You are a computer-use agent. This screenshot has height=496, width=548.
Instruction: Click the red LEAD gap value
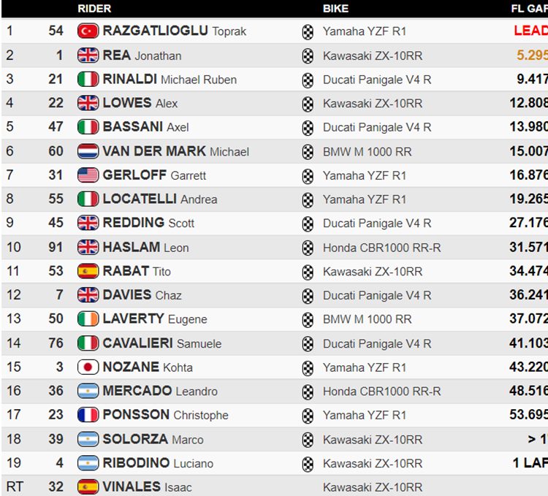pyautogui.click(x=530, y=31)
